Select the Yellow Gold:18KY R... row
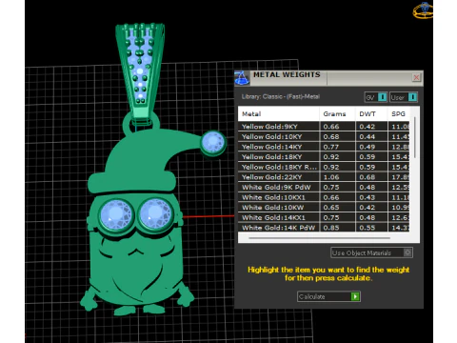 coord(324,167)
